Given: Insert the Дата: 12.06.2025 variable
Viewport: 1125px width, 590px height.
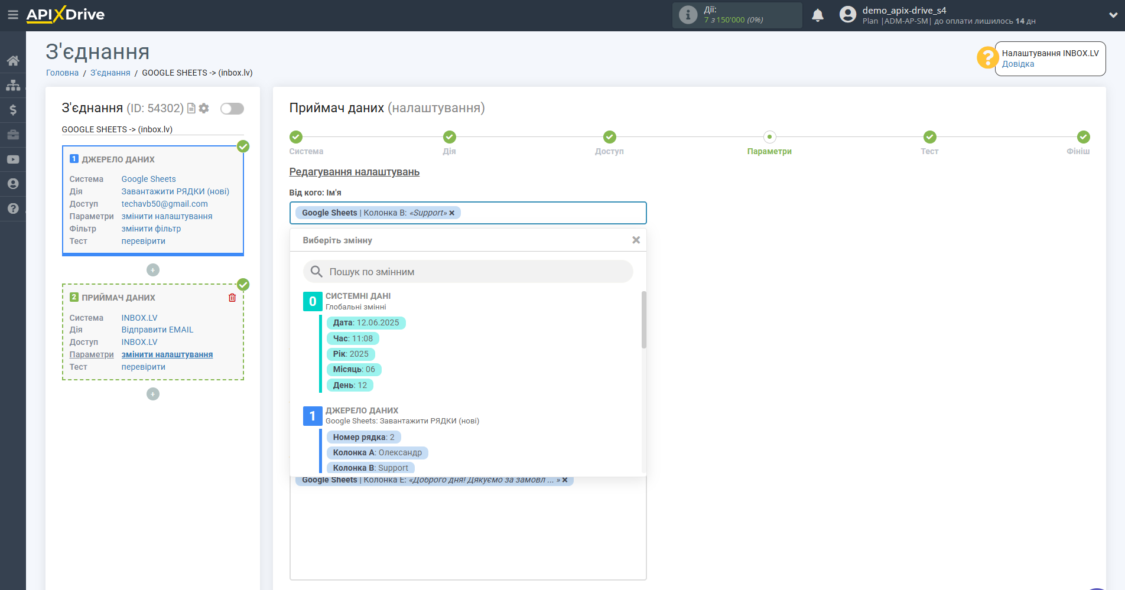Looking at the screenshot, I should 366,323.
